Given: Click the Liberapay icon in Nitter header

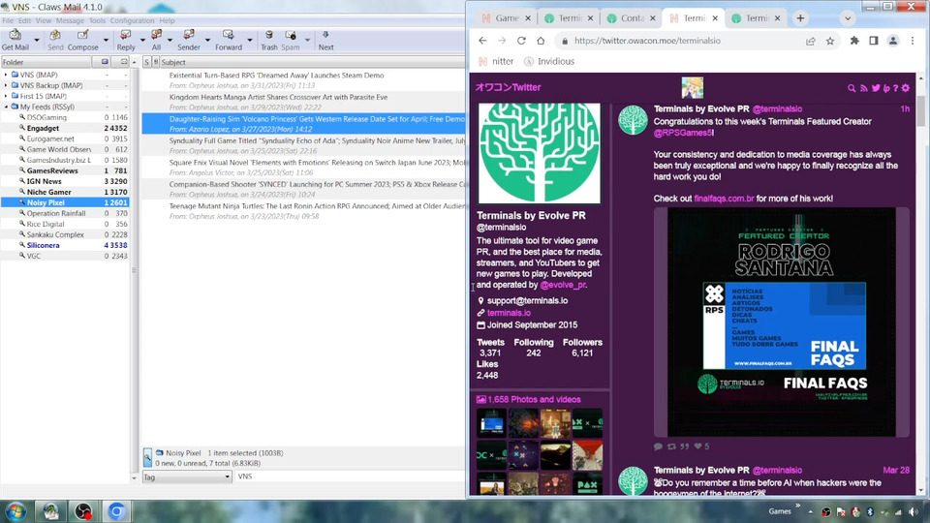Looking at the screenshot, I should [x=886, y=88].
